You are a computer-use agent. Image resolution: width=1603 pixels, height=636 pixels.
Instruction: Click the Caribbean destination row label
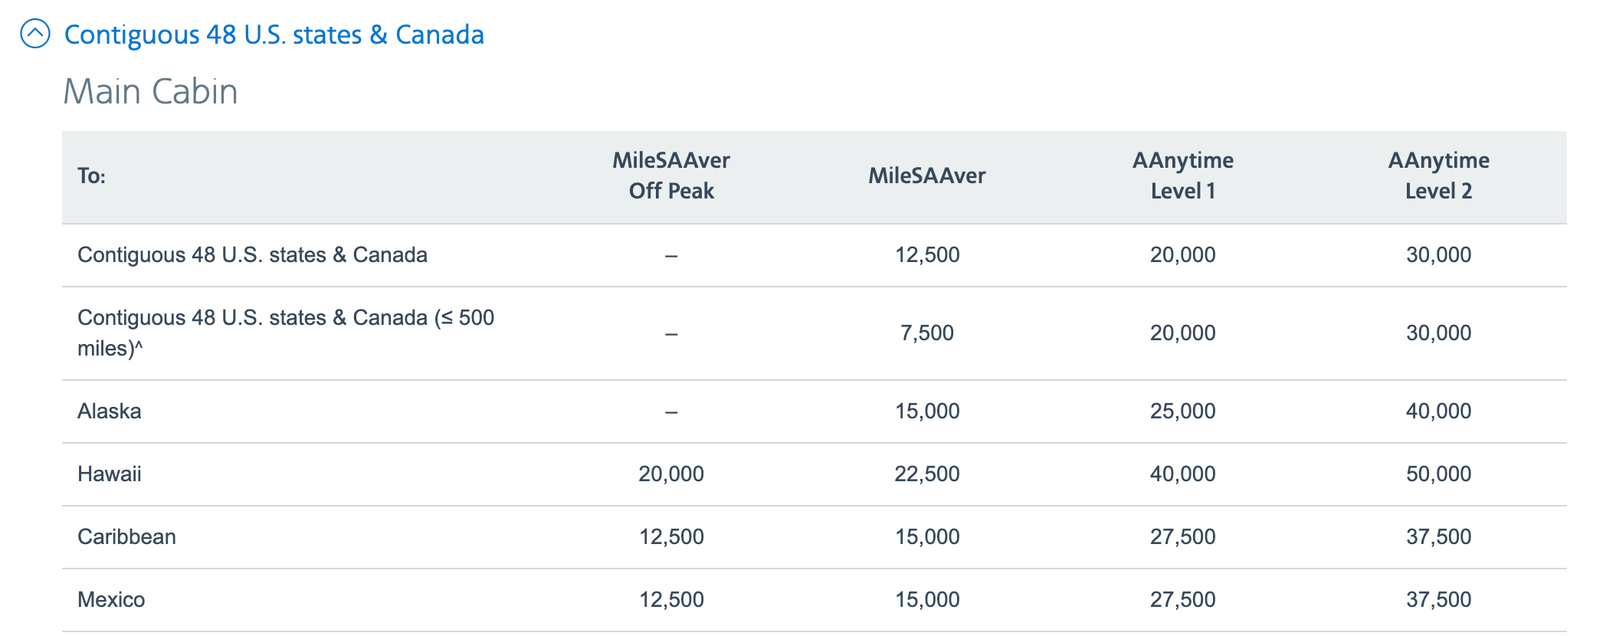pyautogui.click(x=126, y=536)
